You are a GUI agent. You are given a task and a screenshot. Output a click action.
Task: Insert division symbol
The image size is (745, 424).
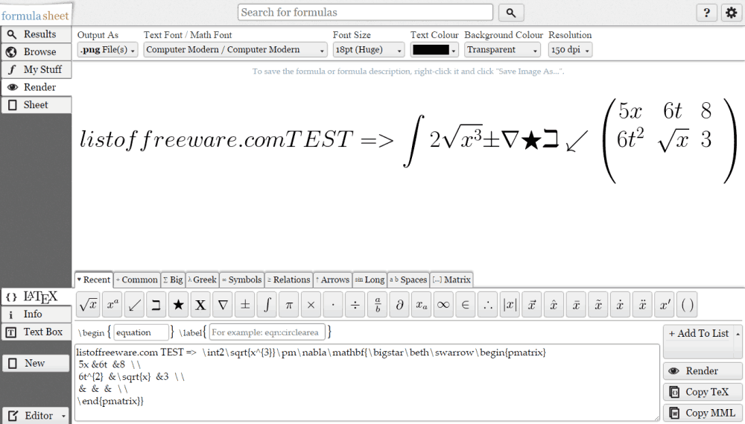(355, 305)
